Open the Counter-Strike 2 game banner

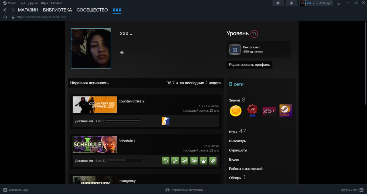tap(95, 104)
